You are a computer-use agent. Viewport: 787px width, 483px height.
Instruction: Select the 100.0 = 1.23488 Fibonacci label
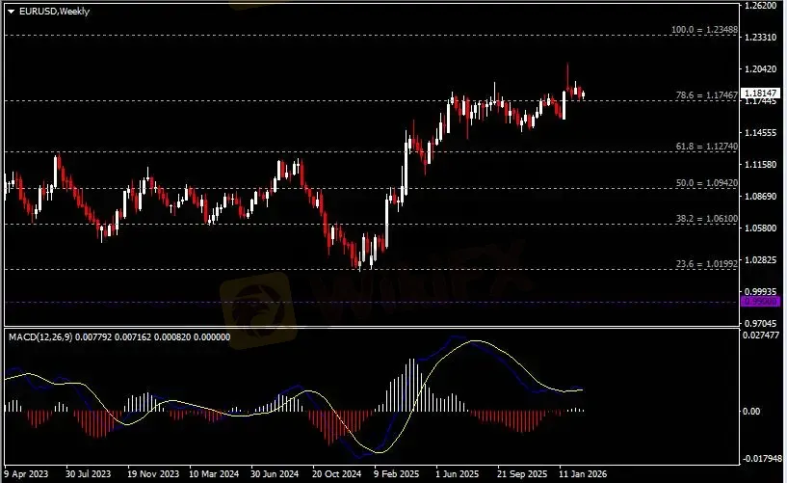point(705,30)
